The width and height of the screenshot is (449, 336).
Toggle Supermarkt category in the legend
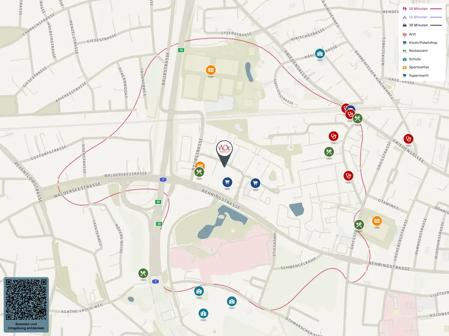point(415,76)
